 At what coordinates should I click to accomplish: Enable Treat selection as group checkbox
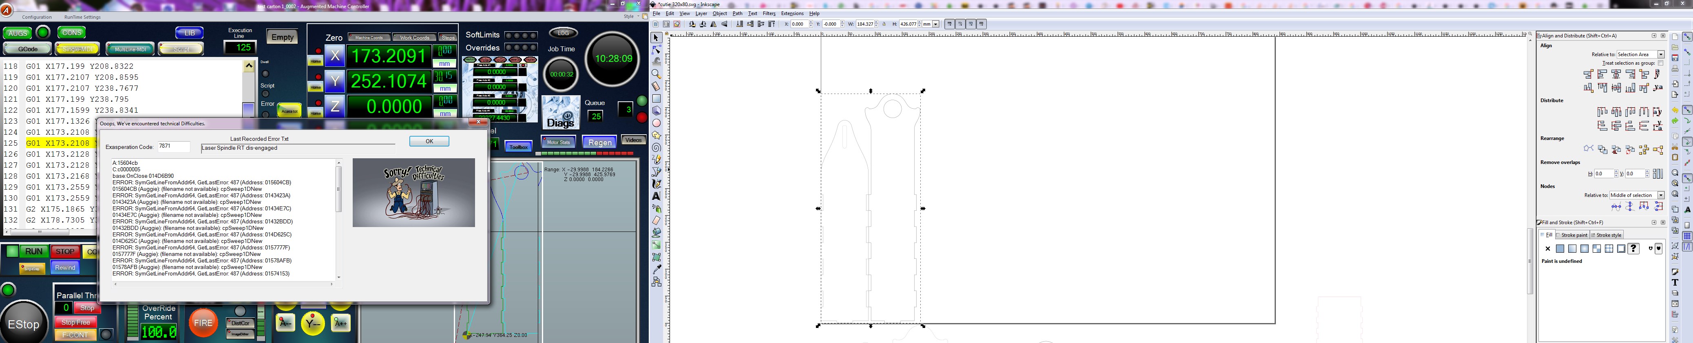click(1661, 63)
